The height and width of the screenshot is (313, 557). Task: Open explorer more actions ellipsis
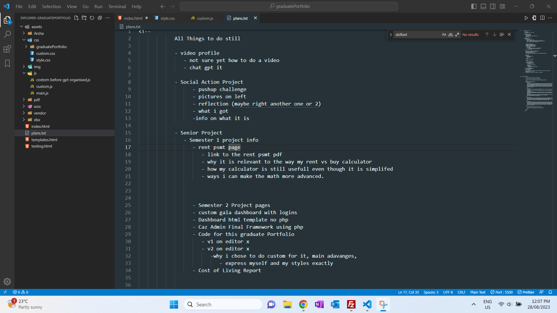pyautogui.click(x=108, y=18)
